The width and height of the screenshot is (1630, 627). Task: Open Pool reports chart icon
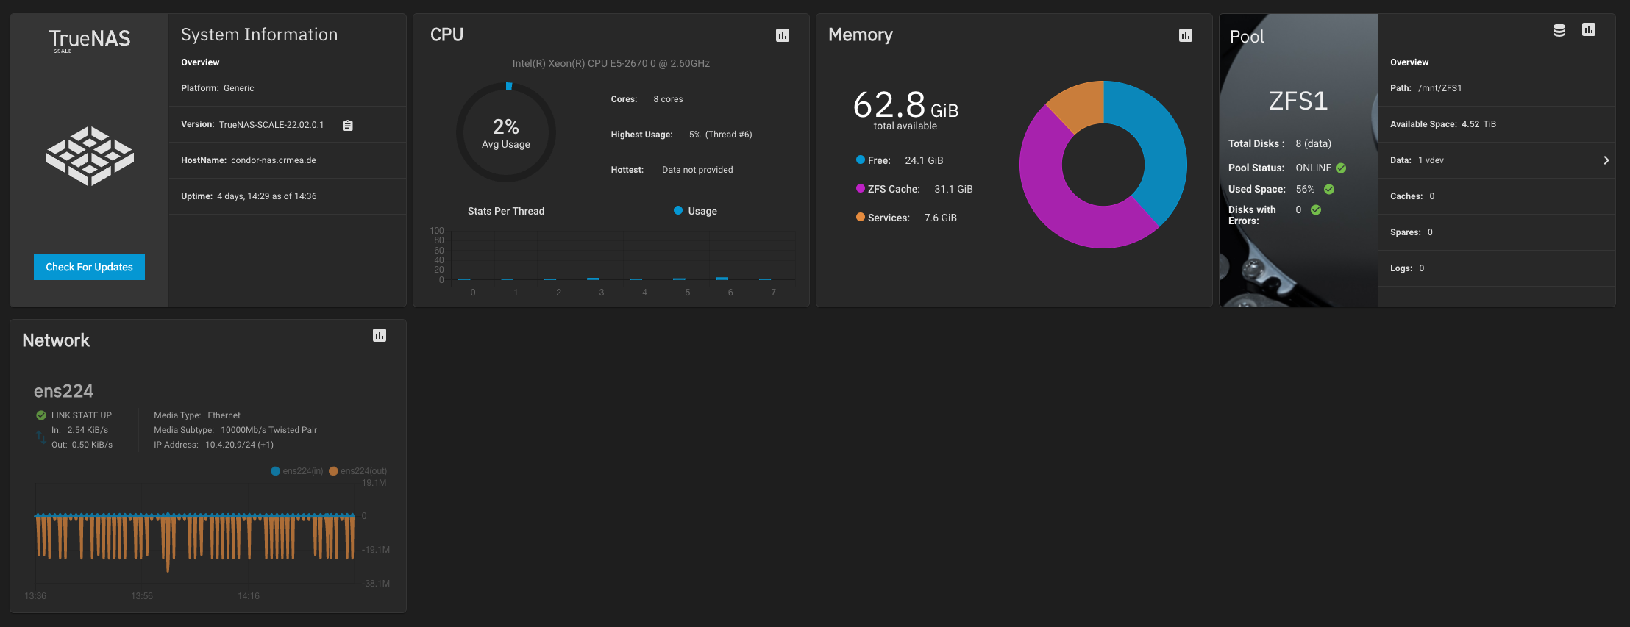click(1589, 29)
